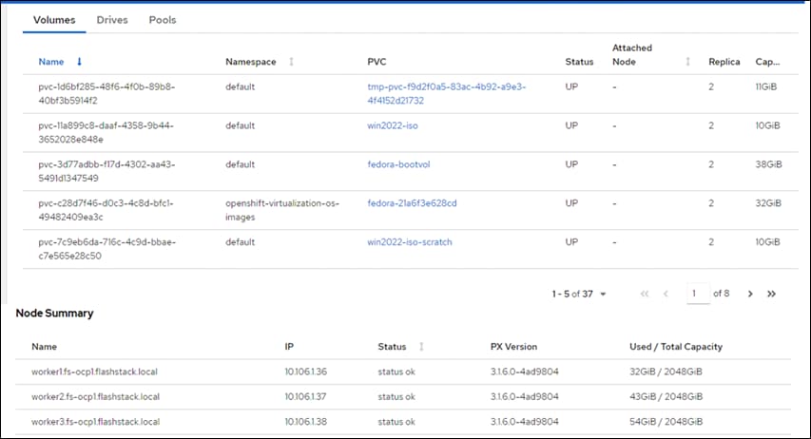
Task: Open the Pools tab
Action: [x=163, y=20]
